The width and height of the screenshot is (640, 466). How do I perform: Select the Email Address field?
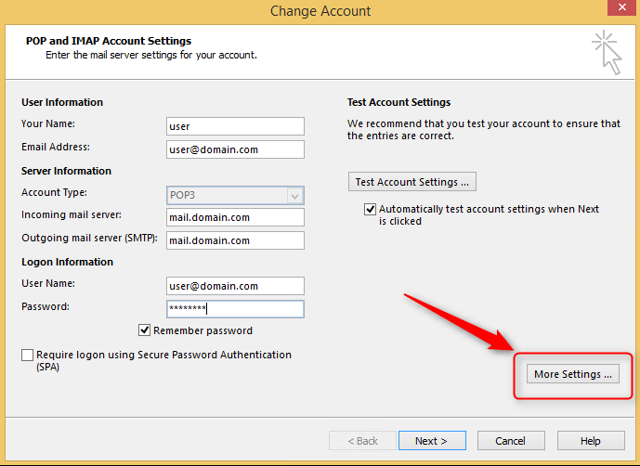(x=235, y=149)
